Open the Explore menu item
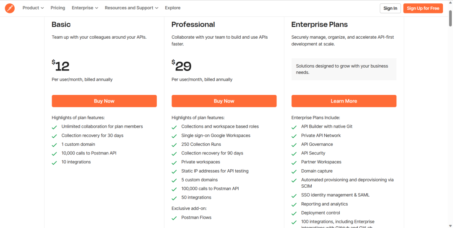Screen dimensions: 453x228 (x=172, y=8)
